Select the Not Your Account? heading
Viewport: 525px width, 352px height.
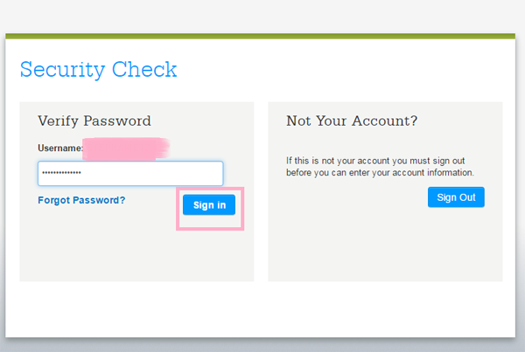pyautogui.click(x=352, y=121)
